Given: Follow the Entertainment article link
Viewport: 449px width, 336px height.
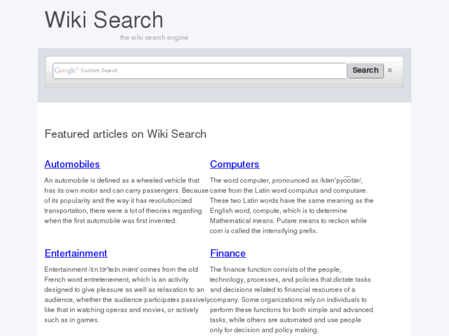Looking at the screenshot, I should tap(76, 253).
